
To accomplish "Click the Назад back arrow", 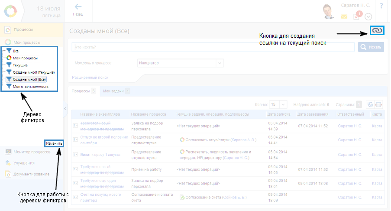I will pos(78,10).
